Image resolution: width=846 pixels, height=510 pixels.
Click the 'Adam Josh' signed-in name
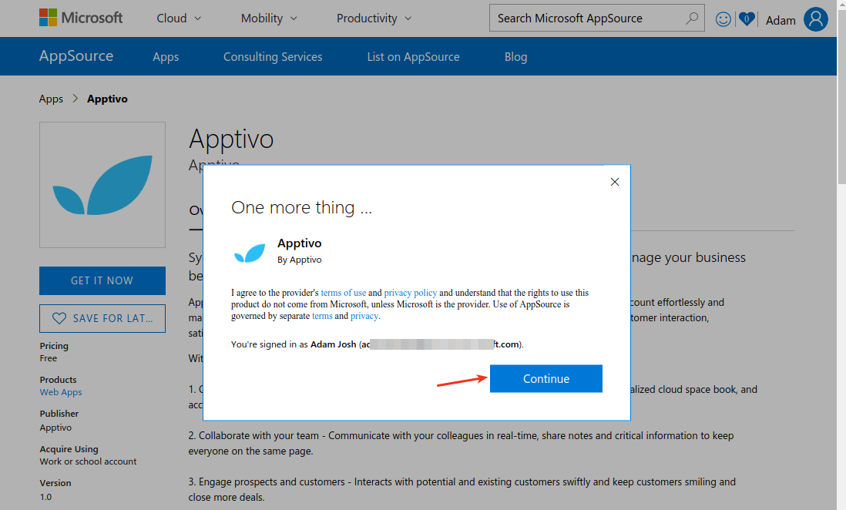[334, 344]
